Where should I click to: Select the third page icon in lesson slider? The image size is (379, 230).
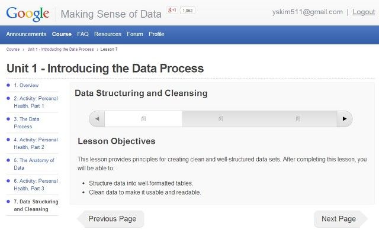coord(298,119)
